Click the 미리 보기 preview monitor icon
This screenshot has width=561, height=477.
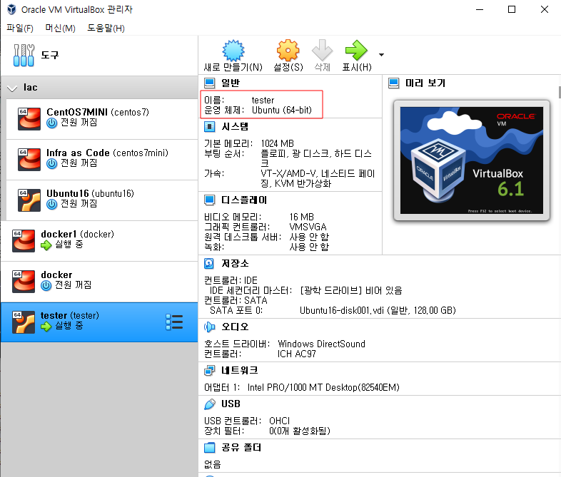click(394, 83)
